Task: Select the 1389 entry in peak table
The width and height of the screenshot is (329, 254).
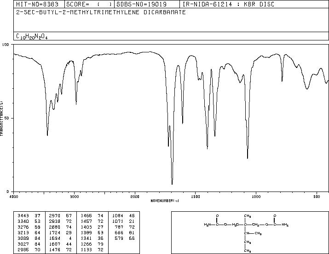Action: [86, 232]
